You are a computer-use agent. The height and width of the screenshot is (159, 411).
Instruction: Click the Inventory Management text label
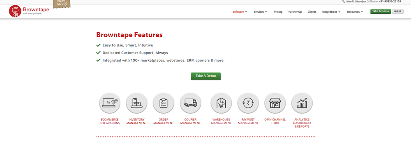click(136, 121)
